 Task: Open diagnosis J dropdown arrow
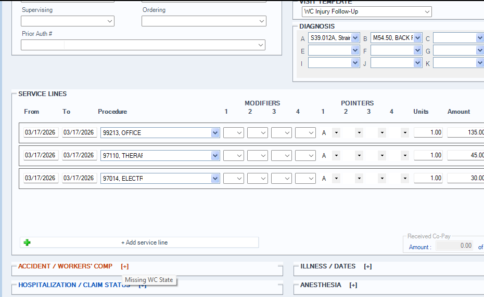coord(417,63)
